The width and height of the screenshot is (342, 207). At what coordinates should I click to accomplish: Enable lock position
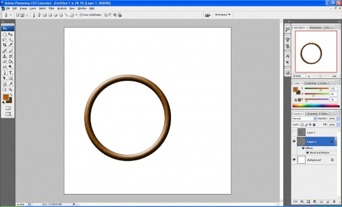pyautogui.click(x=310, y=125)
